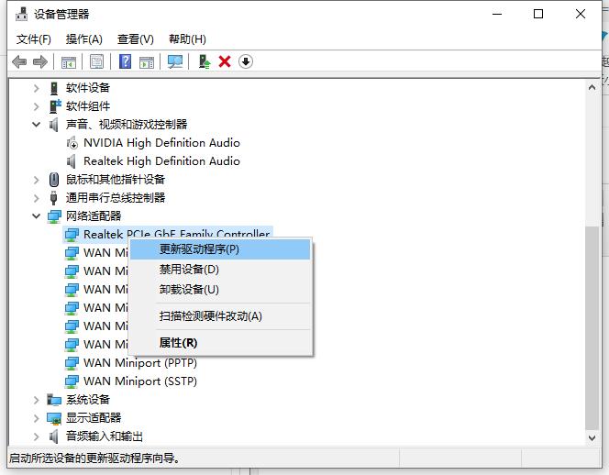
Task: Select the USB plug icon beside 通用串行总线控制器
Action: (x=54, y=198)
